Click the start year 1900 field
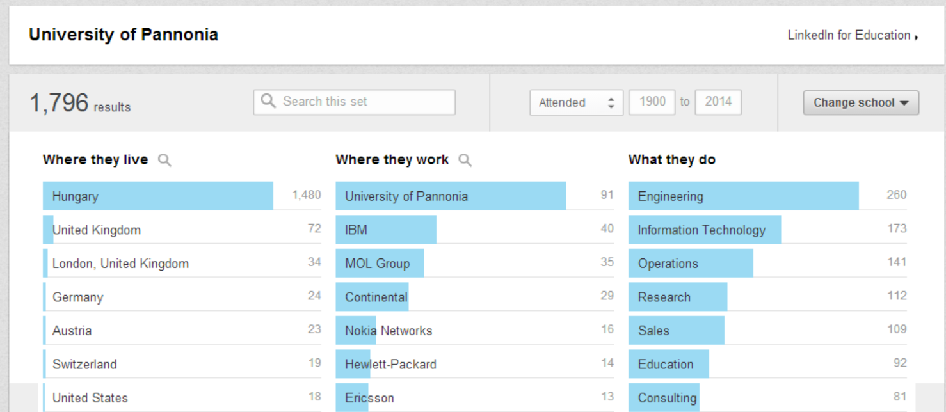The width and height of the screenshot is (946, 412). tap(652, 102)
